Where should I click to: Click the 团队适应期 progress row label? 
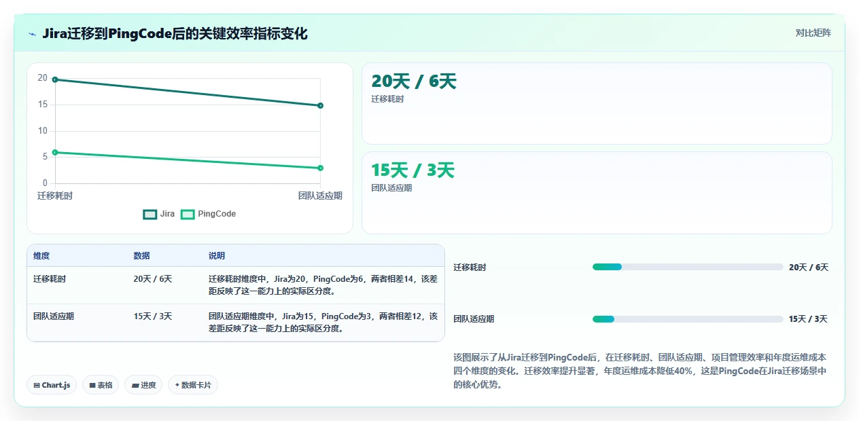point(474,319)
